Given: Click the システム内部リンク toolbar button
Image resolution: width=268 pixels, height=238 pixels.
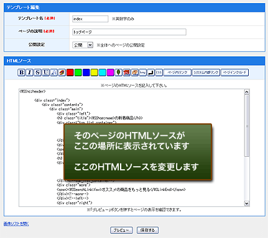Looking at the screenshot, I should pos(206,73).
